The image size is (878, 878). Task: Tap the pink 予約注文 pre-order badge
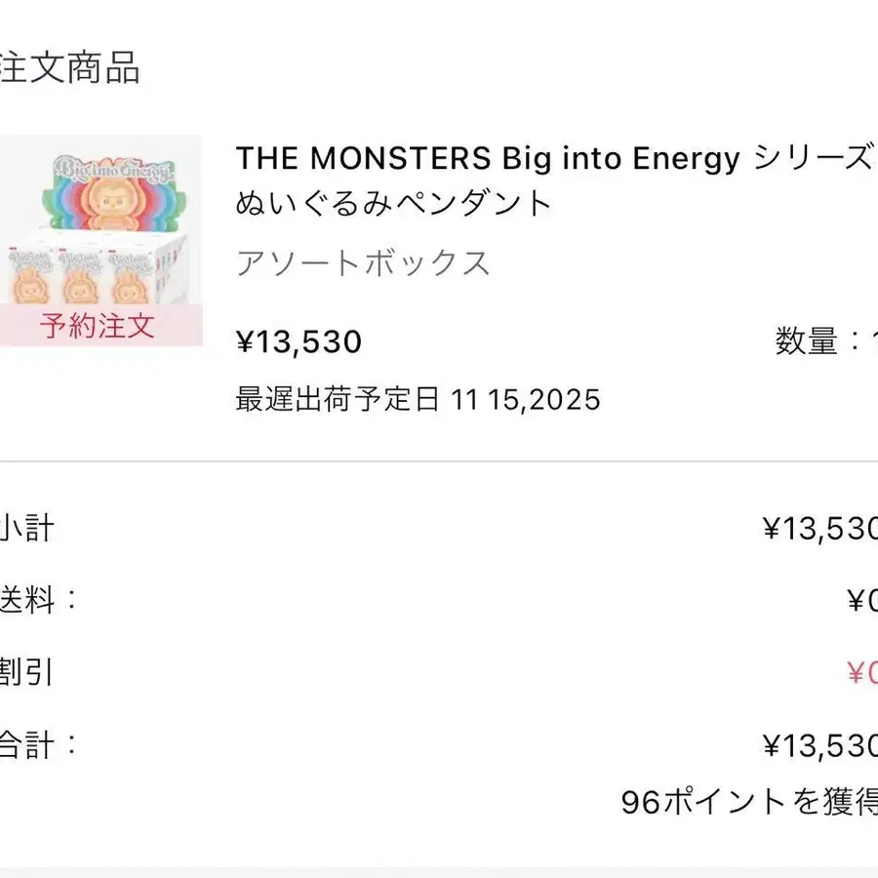point(98,325)
